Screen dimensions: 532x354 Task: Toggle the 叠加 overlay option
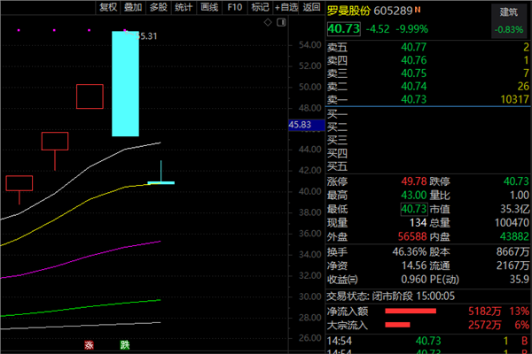133,7
